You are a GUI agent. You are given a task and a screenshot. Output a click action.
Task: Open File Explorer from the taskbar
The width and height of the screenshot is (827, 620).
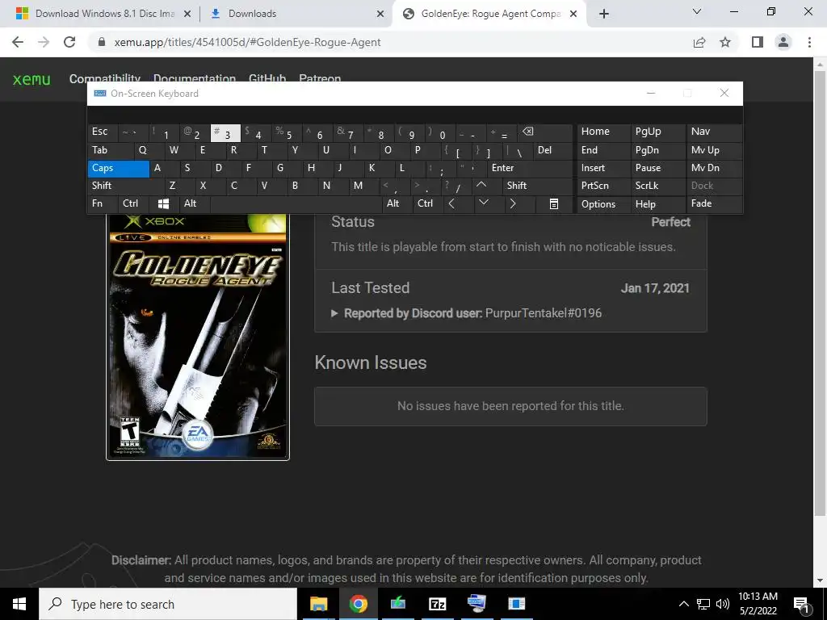(318, 604)
